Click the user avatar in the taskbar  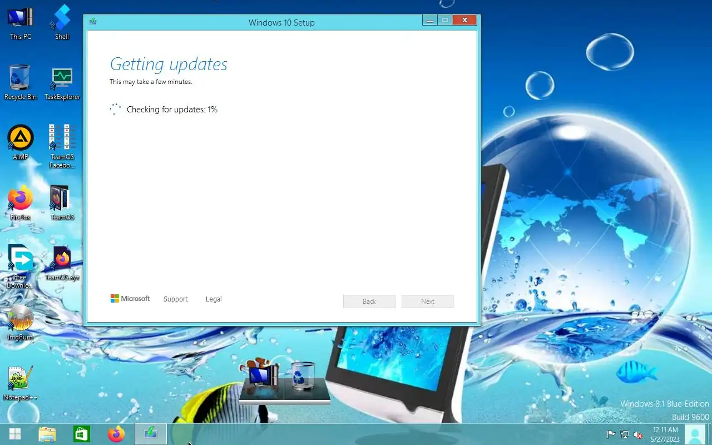pos(695,434)
